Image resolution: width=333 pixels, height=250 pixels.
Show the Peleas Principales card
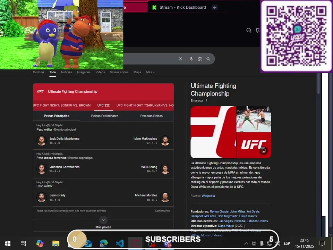(x=57, y=116)
